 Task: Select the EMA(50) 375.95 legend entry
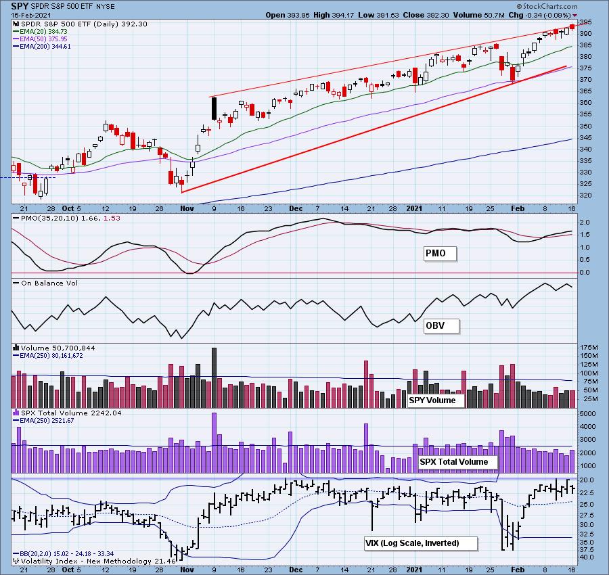pos(40,39)
